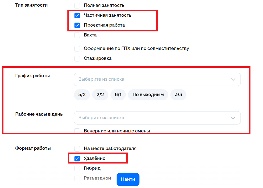Select the 3/3 schedule chip
Viewport: 263px width, 188px height.
[178, 95]
